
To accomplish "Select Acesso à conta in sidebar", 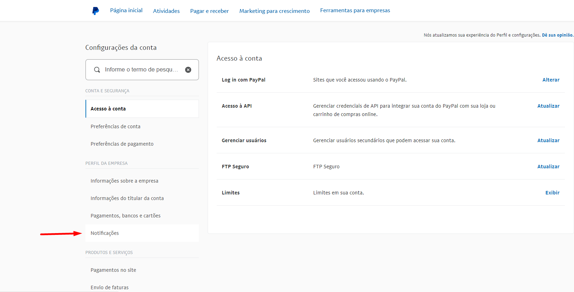I will pos(142,109).
